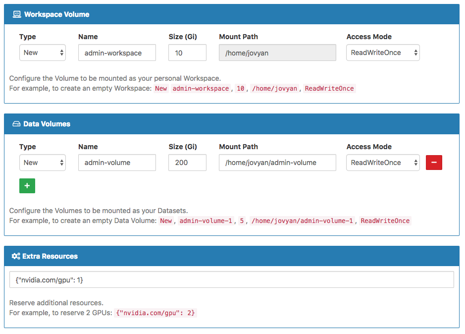Viewport: 465px width, 334px height.
Task: Add a data volume with green plus
Action: pyautogui.click(x=27, y=186)
